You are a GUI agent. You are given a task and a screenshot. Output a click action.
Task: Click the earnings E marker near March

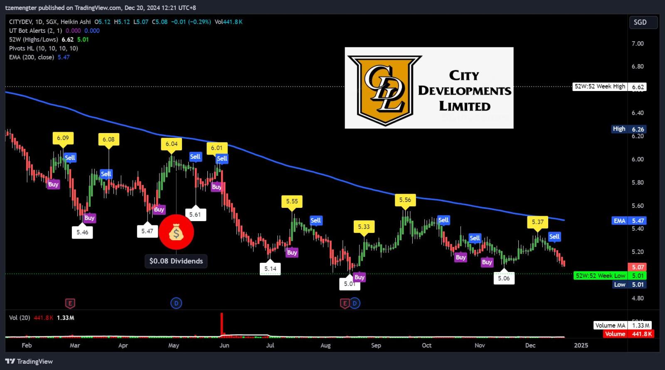pyautogui.click(x=70, y=303)
